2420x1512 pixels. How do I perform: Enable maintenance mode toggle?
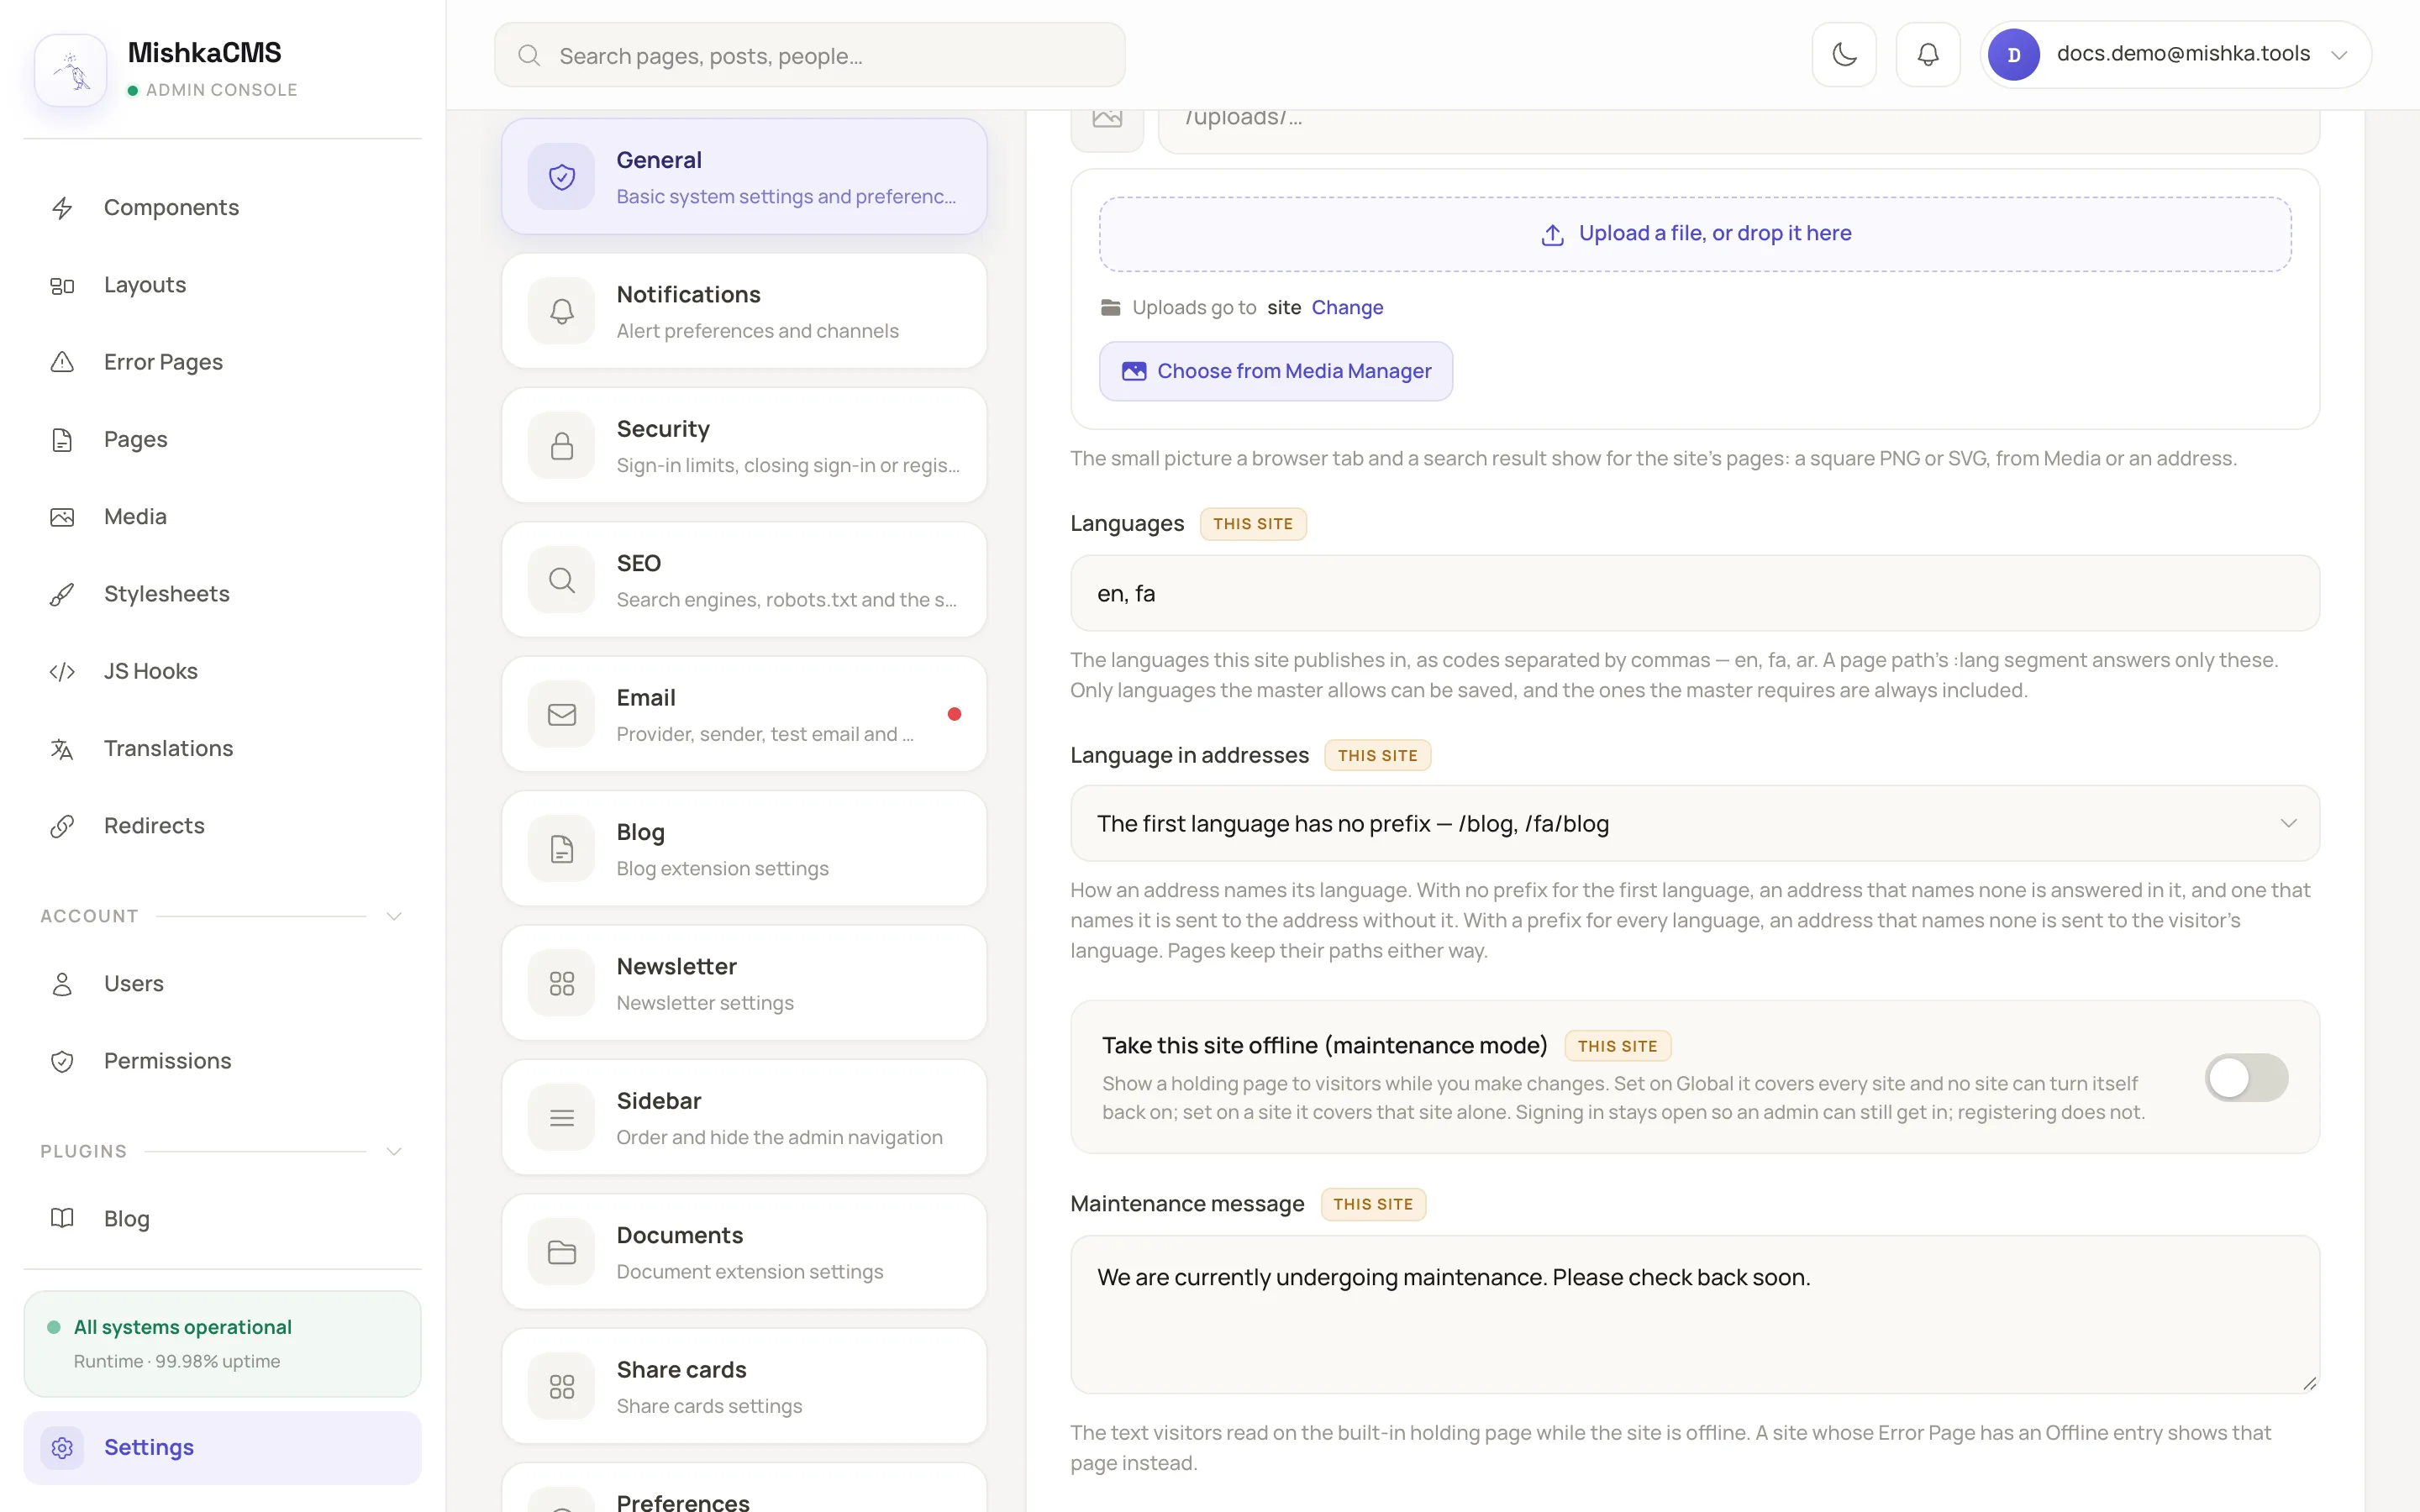point(2246,1077)
